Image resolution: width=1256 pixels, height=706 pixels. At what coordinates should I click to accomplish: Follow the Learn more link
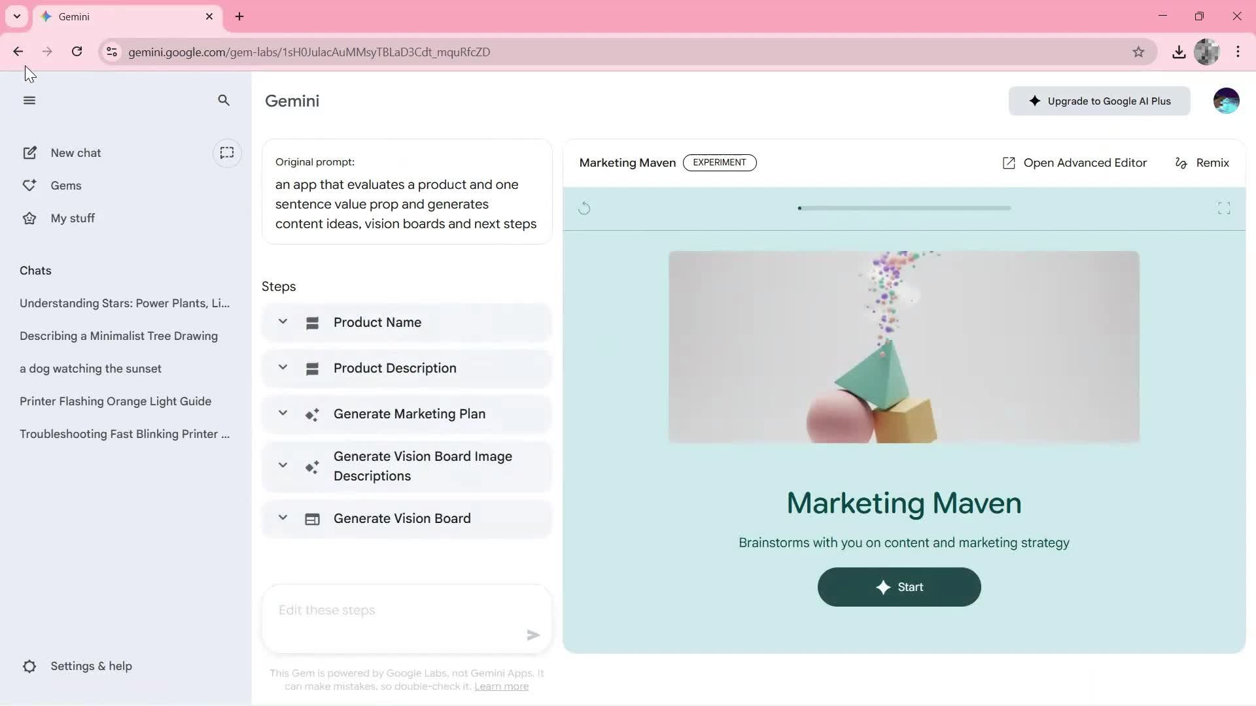pyautogui.click(x=501, y=686)
